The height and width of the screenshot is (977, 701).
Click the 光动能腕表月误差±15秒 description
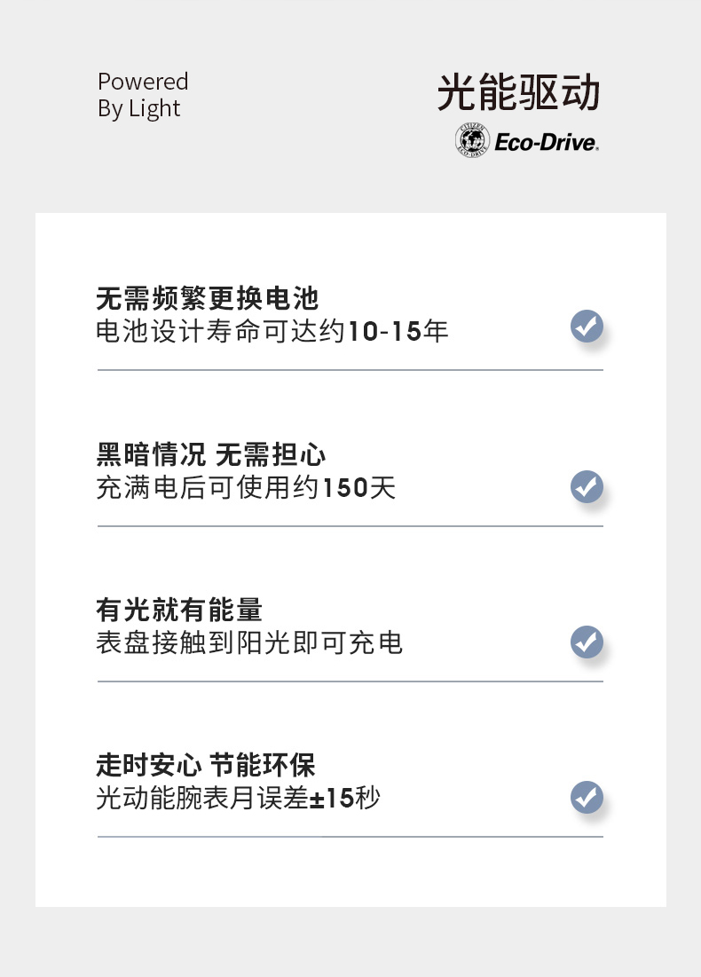pyautogui.click(x=238, y=798)
